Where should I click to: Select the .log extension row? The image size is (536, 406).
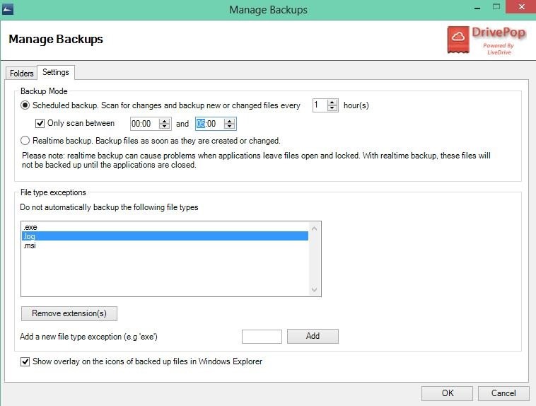point(165,236)
